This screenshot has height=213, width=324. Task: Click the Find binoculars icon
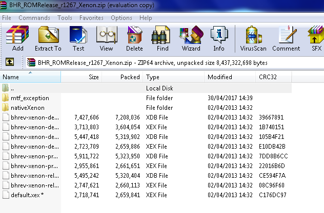coord(161,35)
